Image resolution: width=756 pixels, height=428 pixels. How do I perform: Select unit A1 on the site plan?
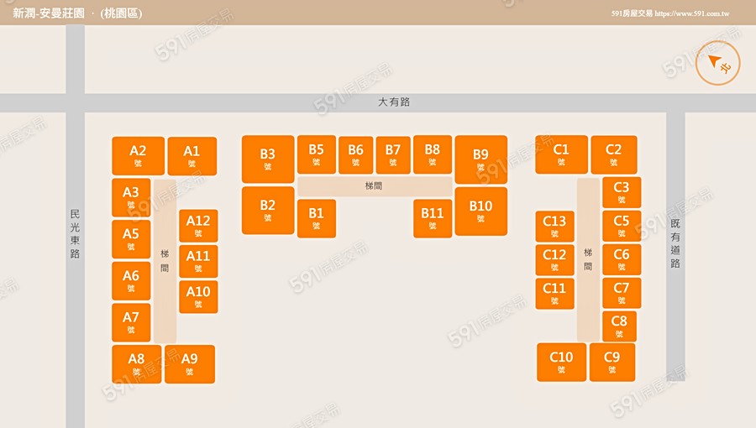[192, 156]
